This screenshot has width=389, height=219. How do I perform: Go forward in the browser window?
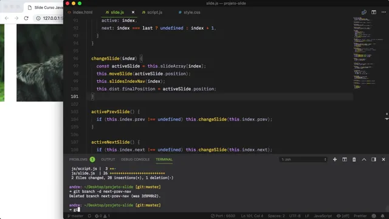tap(16, 18)
